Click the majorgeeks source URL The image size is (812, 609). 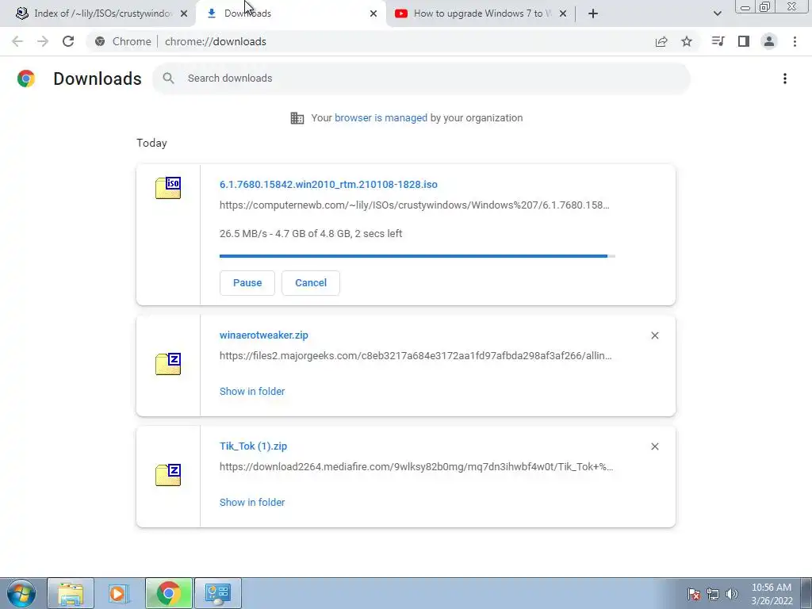(416, 356)
